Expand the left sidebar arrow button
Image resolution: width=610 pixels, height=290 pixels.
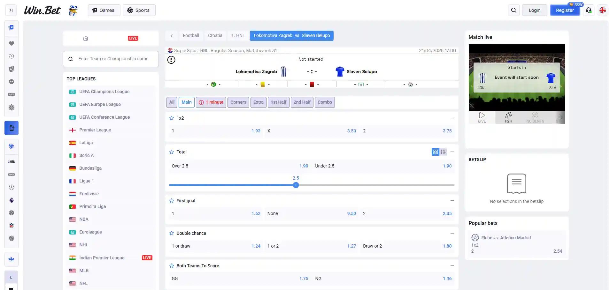click(11, 10)
